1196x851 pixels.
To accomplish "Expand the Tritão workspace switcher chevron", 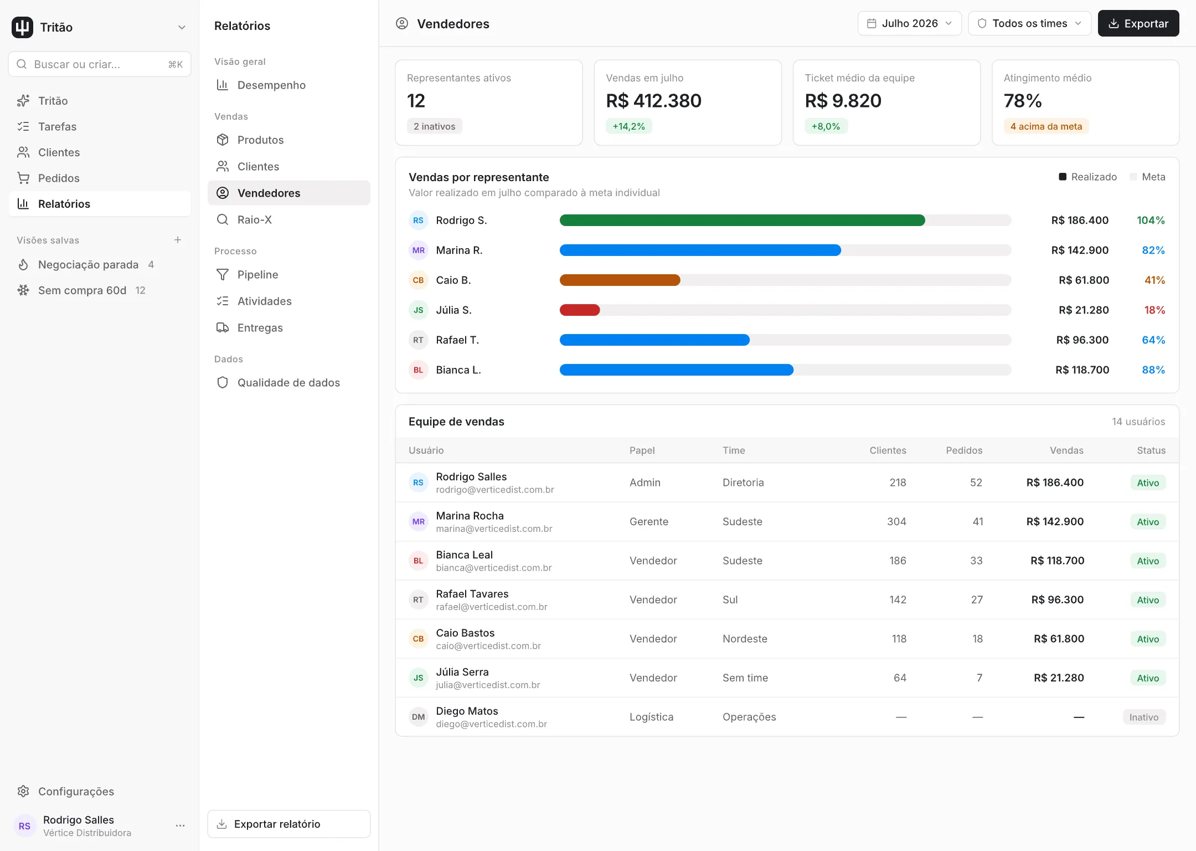I will pyautogui.click(x=182, y=27).
